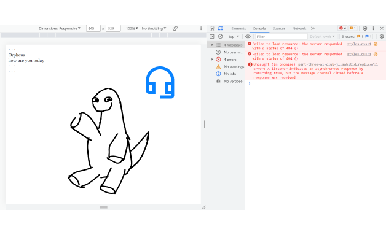Click the DevTools panel divider handle
Screen dimensions: 386x232
[x=203, y=125]
